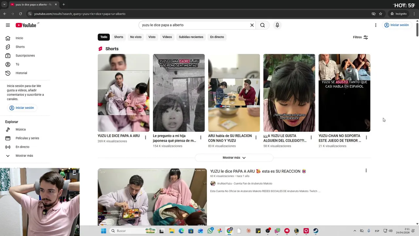Screen dimensions: 419x236
Task: Open Suscripciones in the sidebar
Action: tap(25, 56)
